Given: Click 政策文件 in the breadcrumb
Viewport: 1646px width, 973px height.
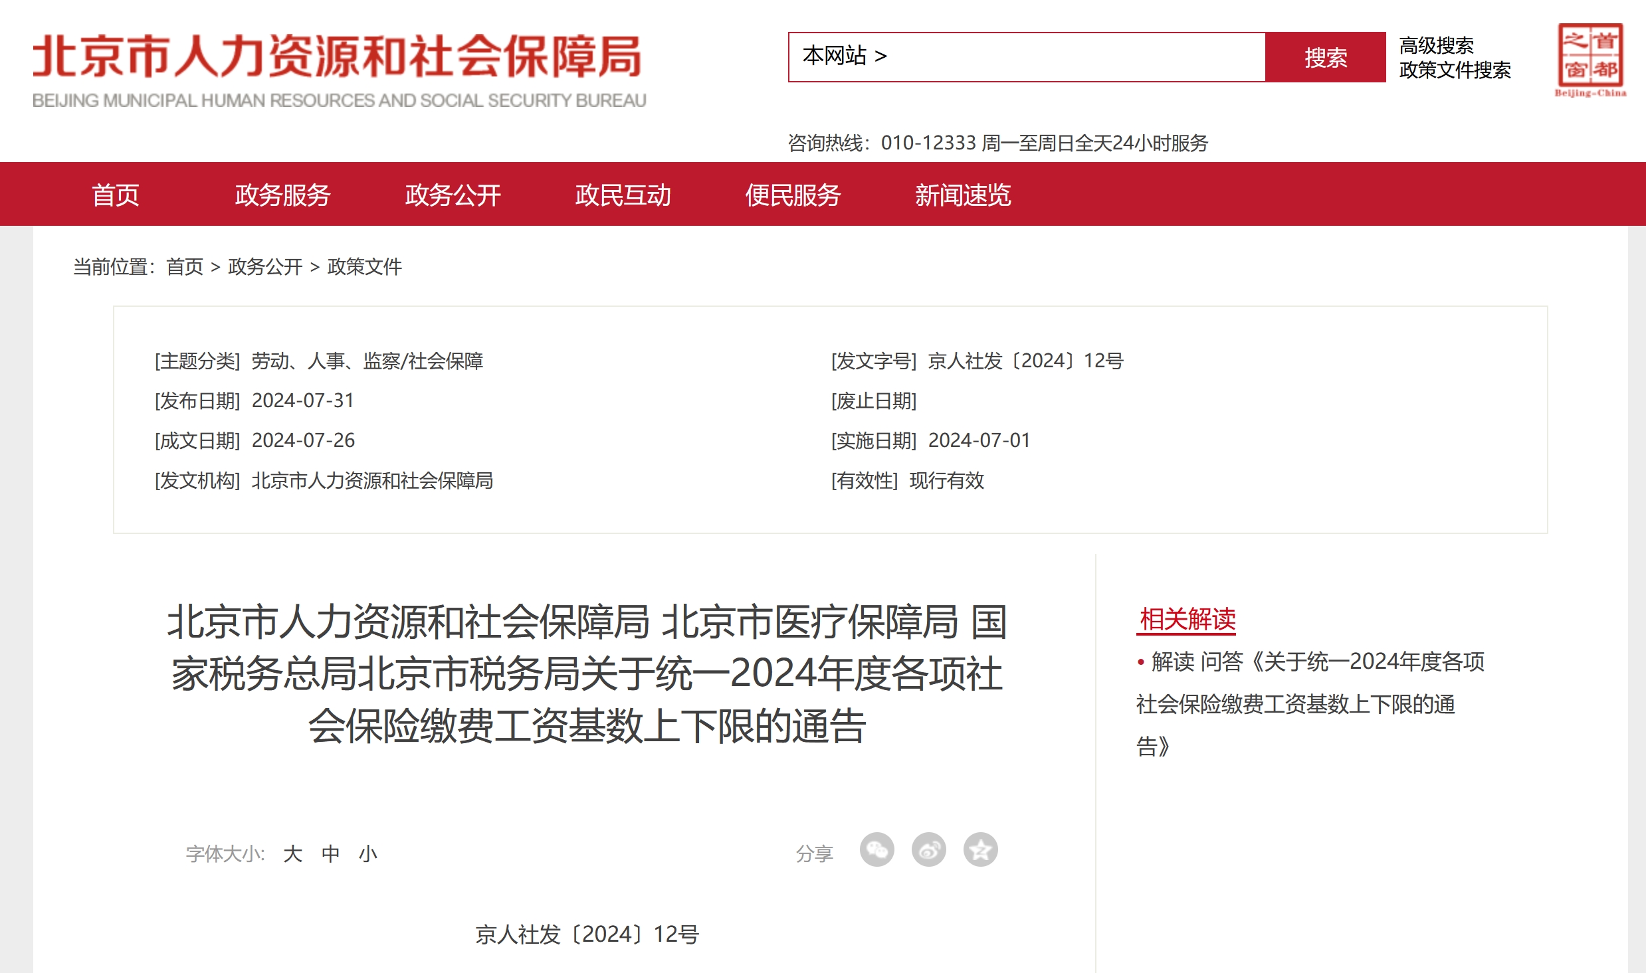Looking at the screenshot, I should [365, 266].
